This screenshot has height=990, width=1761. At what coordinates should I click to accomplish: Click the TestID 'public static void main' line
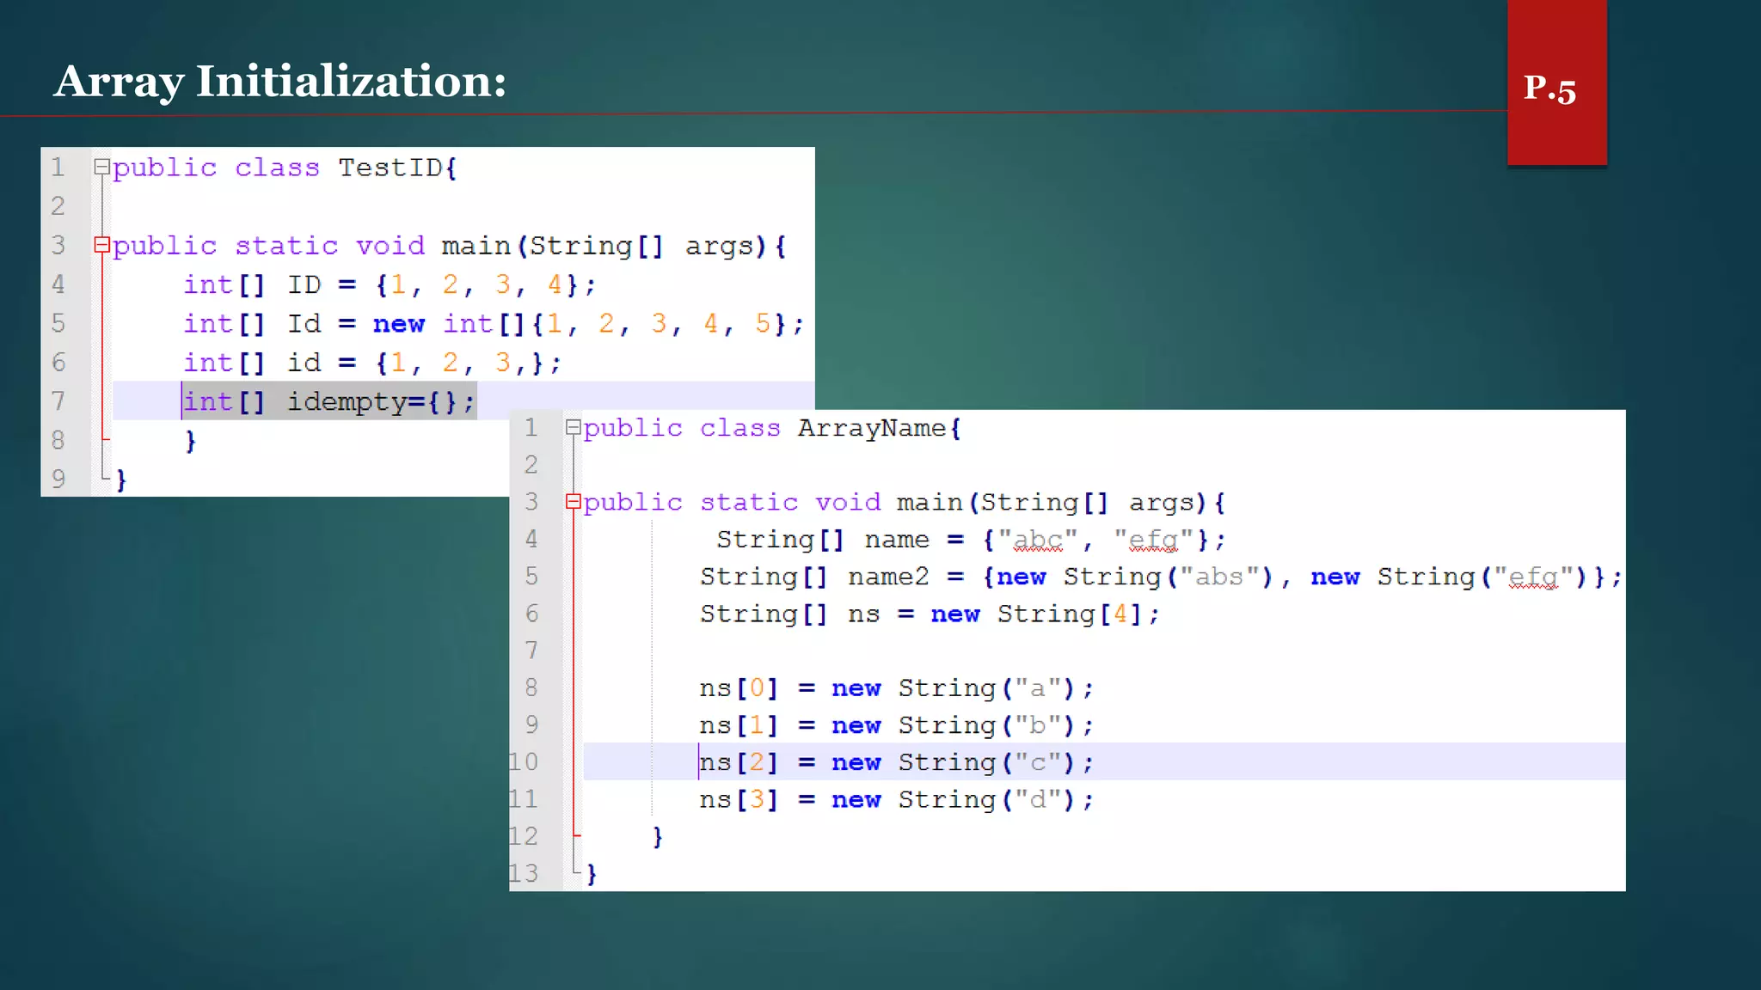[x=450, y=246]
